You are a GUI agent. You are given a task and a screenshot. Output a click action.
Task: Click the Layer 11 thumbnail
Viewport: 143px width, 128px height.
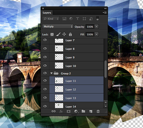(x=59, y=80)
